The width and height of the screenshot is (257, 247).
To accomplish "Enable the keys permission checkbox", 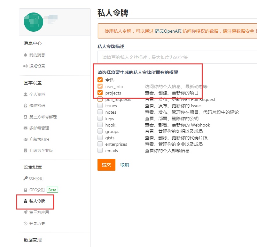I will [x=100, y=118].
